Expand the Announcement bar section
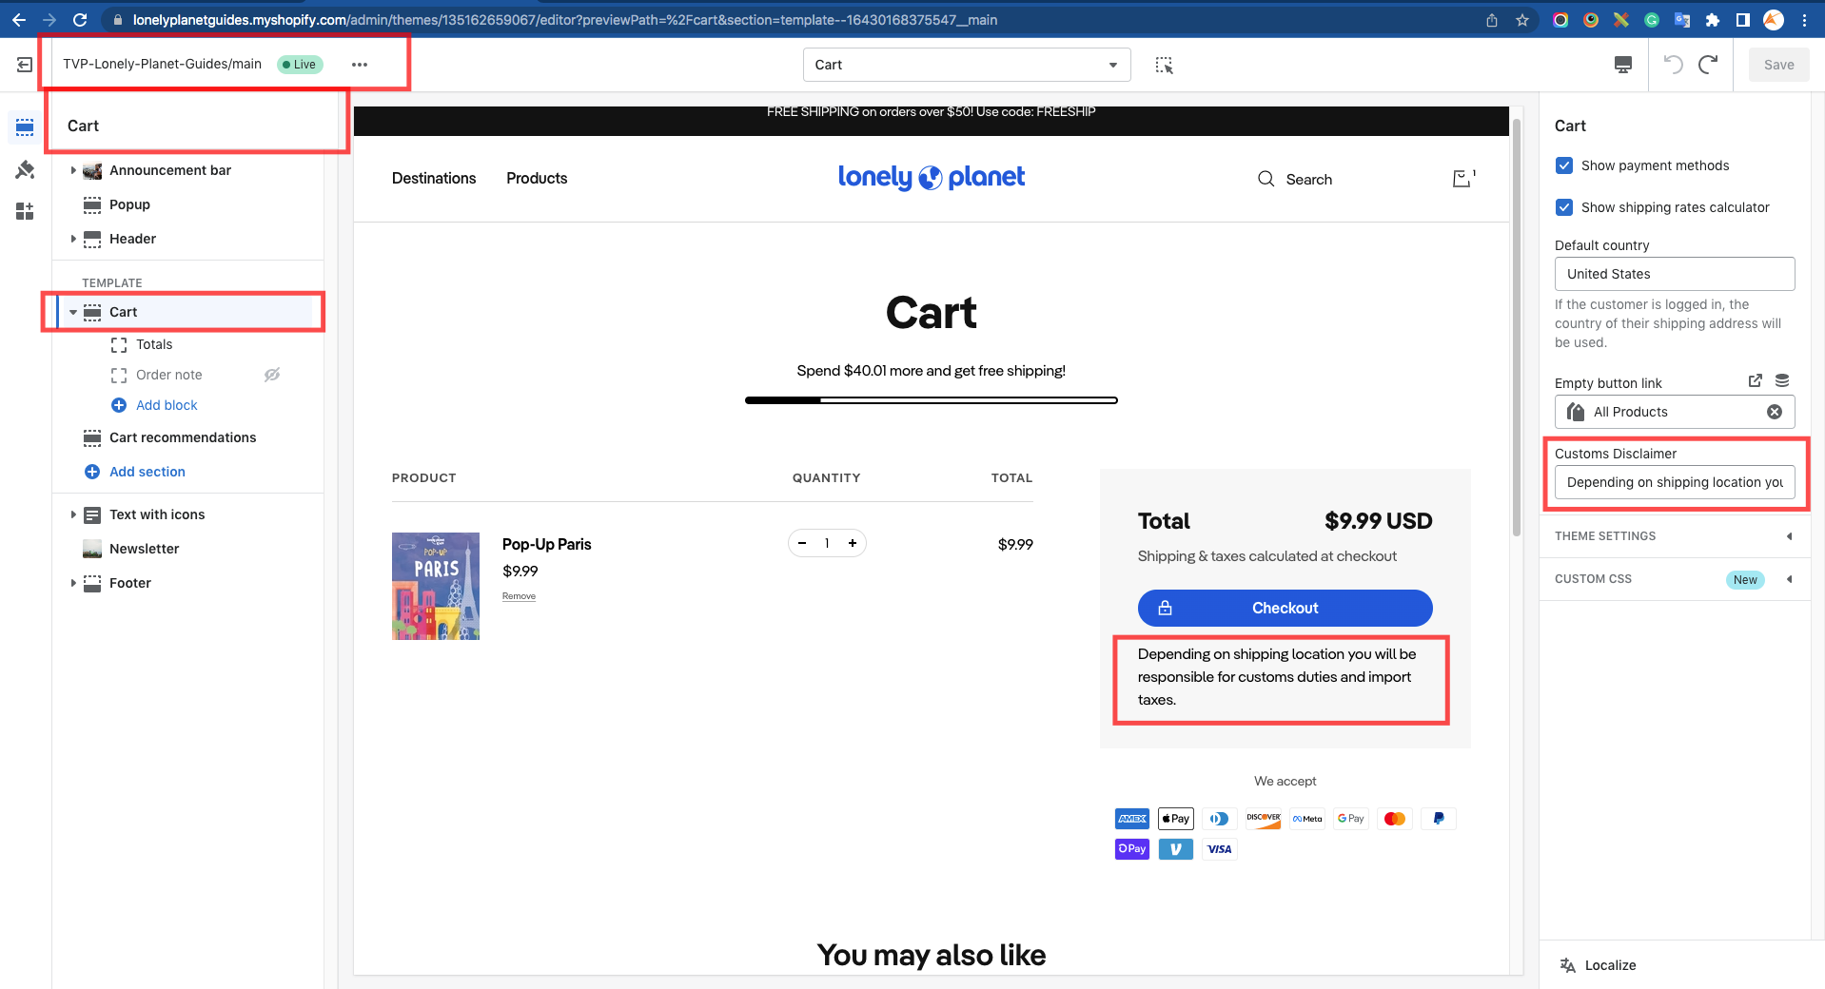 click(x=73, y=170)
